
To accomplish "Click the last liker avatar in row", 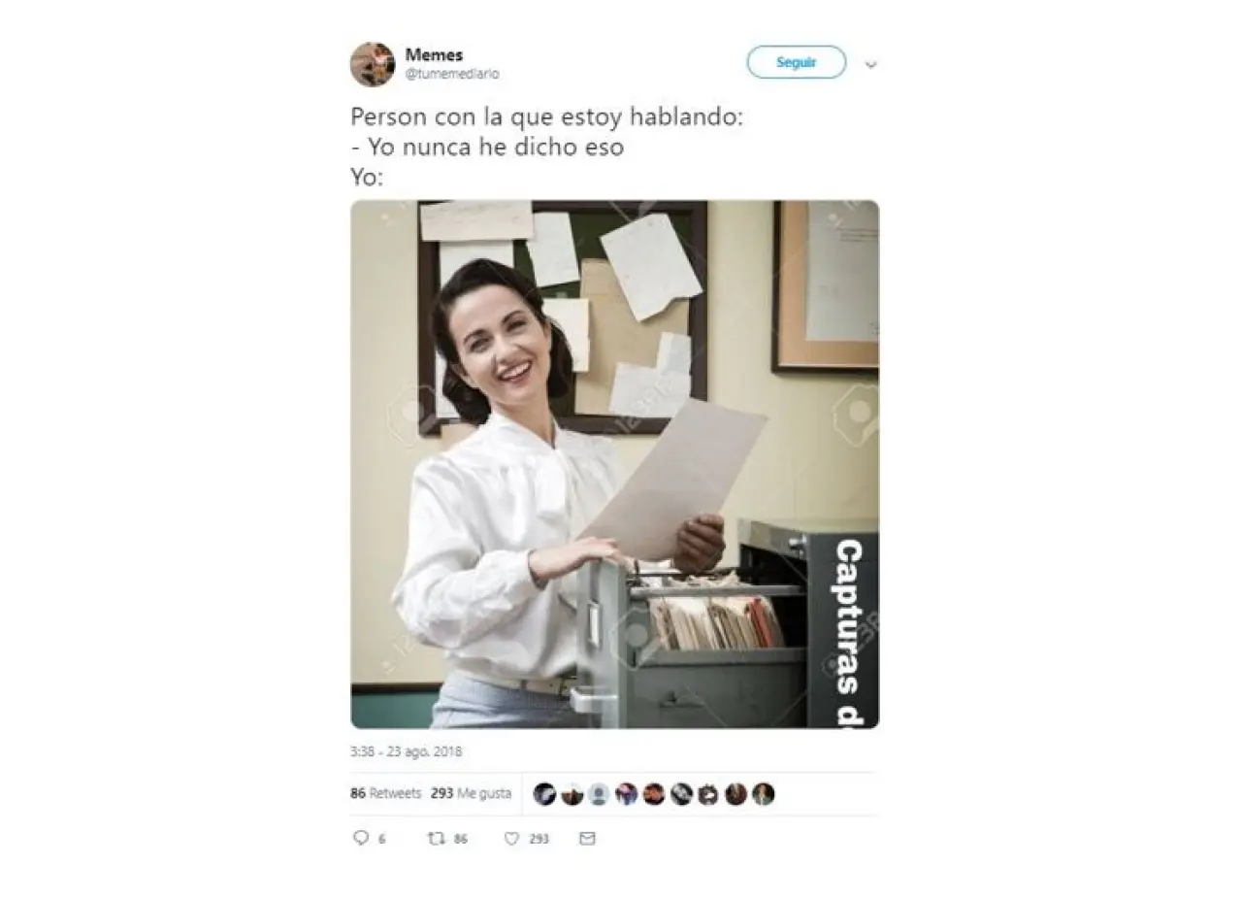I will (x=764, y=794).
